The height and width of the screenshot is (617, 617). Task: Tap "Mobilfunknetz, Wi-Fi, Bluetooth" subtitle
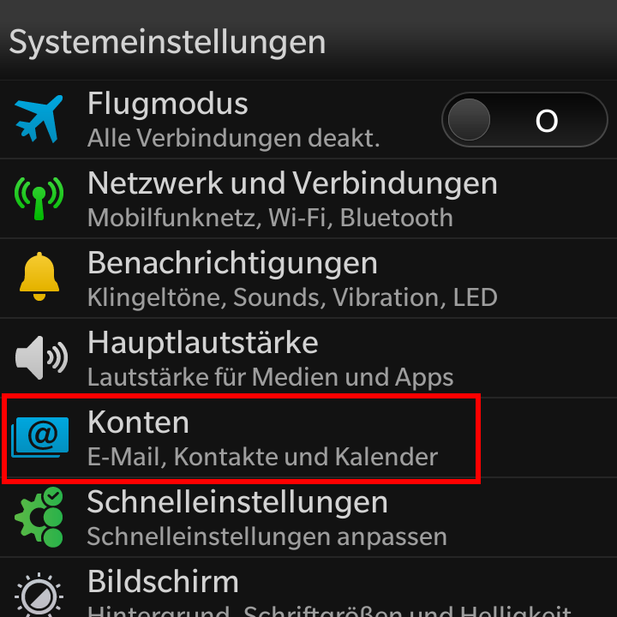pyautogui.click(x=270, y=218)
